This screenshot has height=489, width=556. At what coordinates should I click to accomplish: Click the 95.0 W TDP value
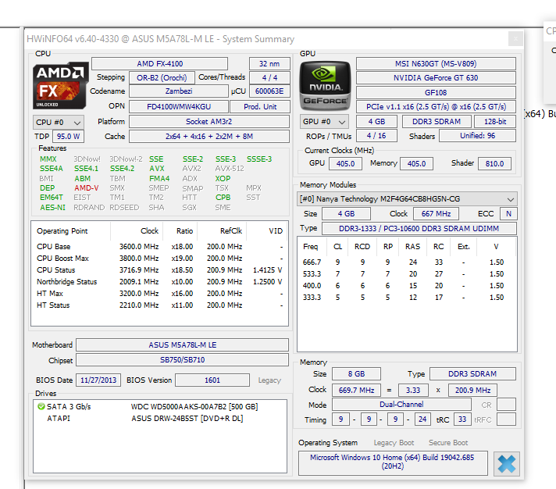point(68,136)
